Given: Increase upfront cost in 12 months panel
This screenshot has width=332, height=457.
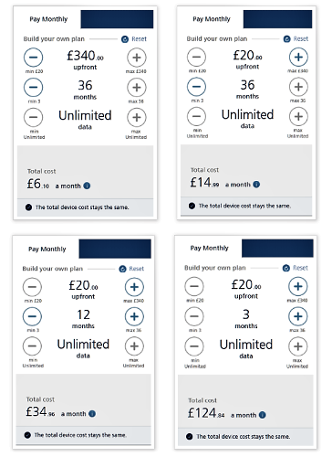Looking at the screenshot, I should point(134,287).
